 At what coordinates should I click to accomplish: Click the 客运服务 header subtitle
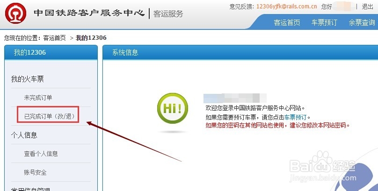coord(168,14)
